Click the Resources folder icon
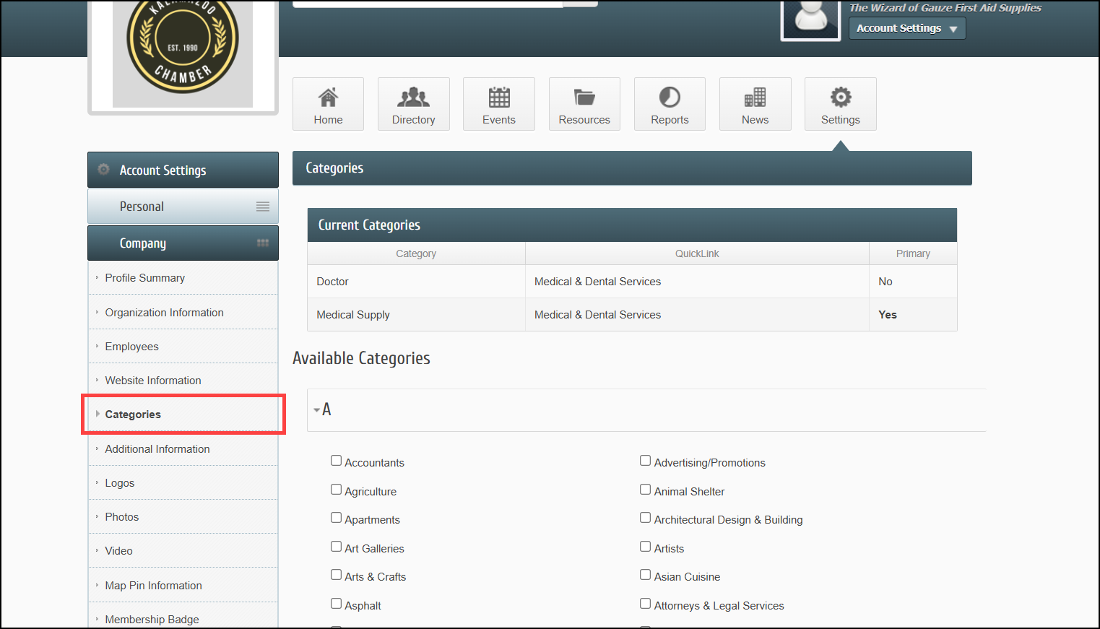This screenshot has height=629, width=1100. click(x=584, y=97)
